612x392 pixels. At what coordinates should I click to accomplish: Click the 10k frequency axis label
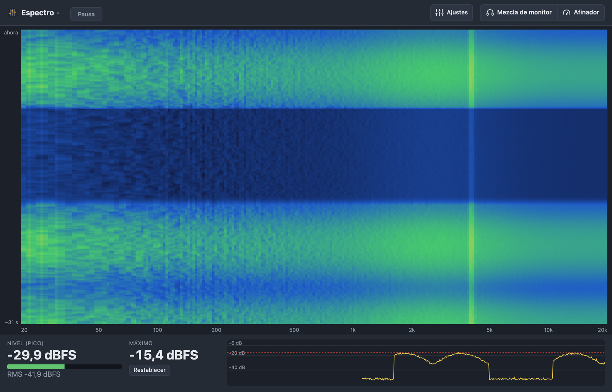548,330
